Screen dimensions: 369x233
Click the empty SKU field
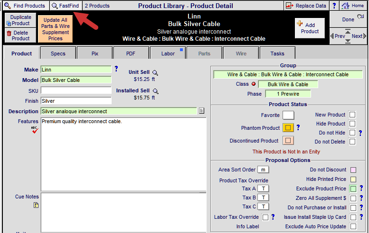pos(76,90)
